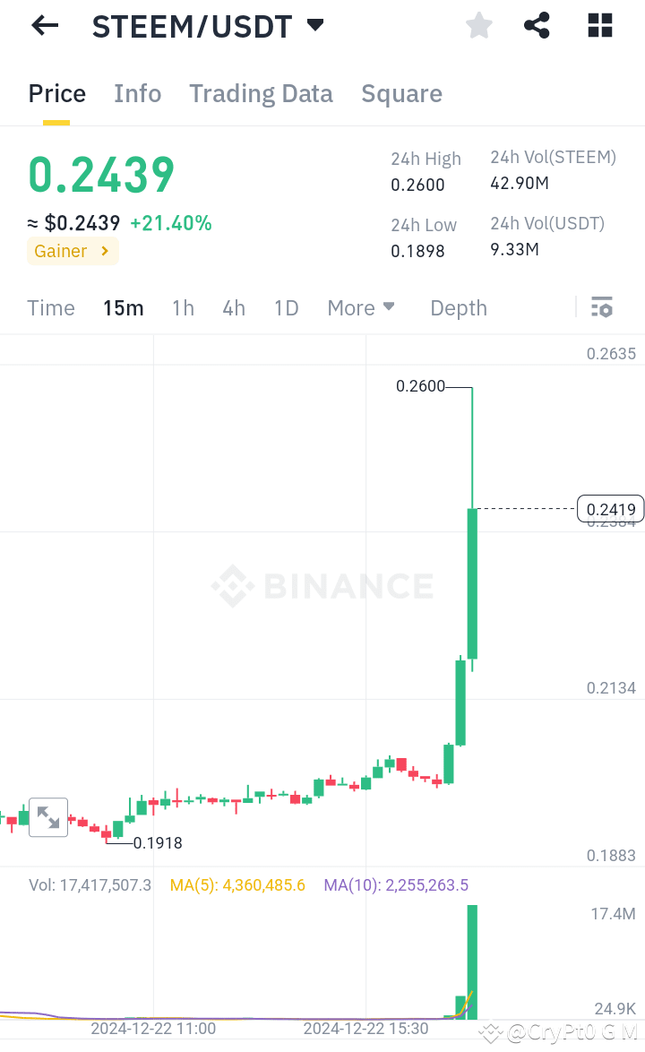Expand the More timeframe dropdown
Image resolution: width=645 pixels, height=1052 pixels.
361,307
